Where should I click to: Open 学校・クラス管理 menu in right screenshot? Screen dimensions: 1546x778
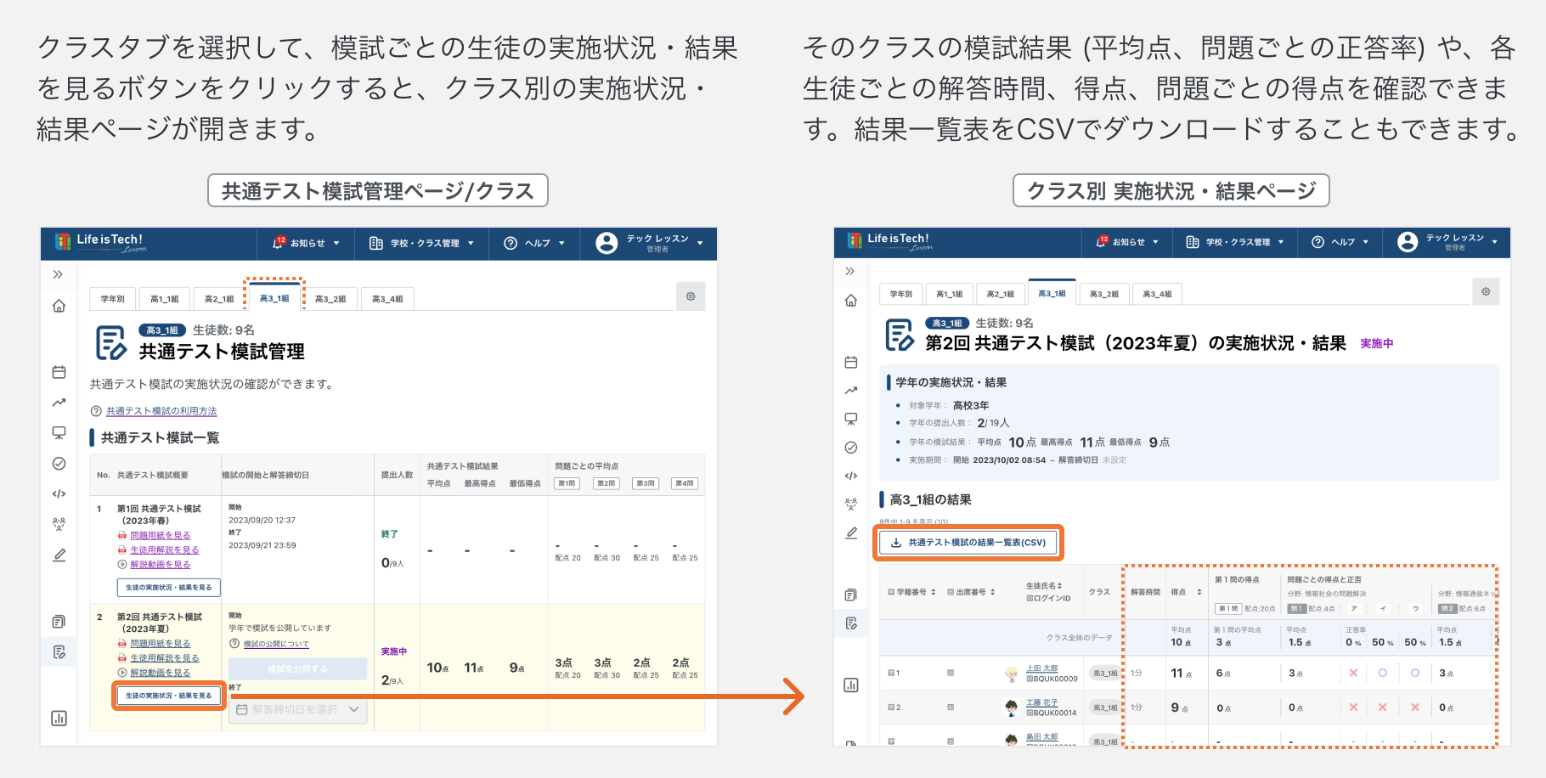coord(1235,242)
